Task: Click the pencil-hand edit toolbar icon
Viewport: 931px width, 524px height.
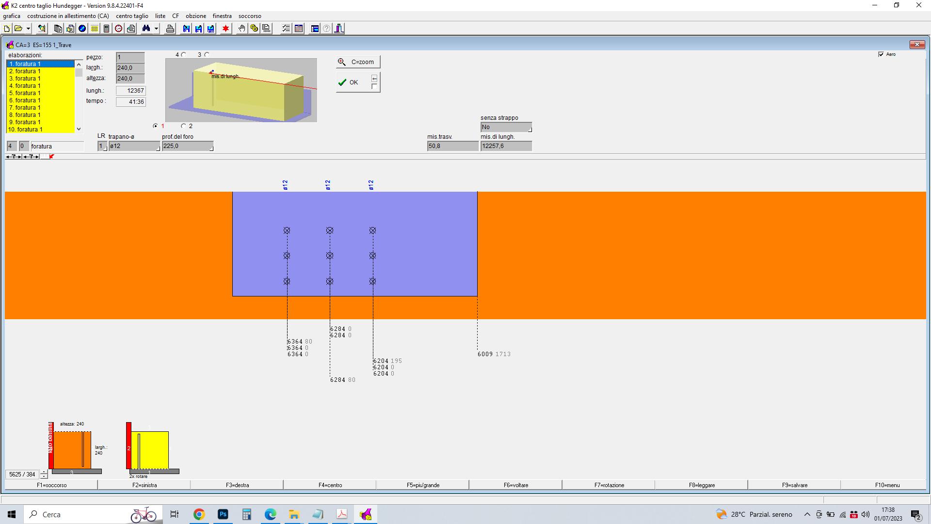Action: tap(42, 29)
